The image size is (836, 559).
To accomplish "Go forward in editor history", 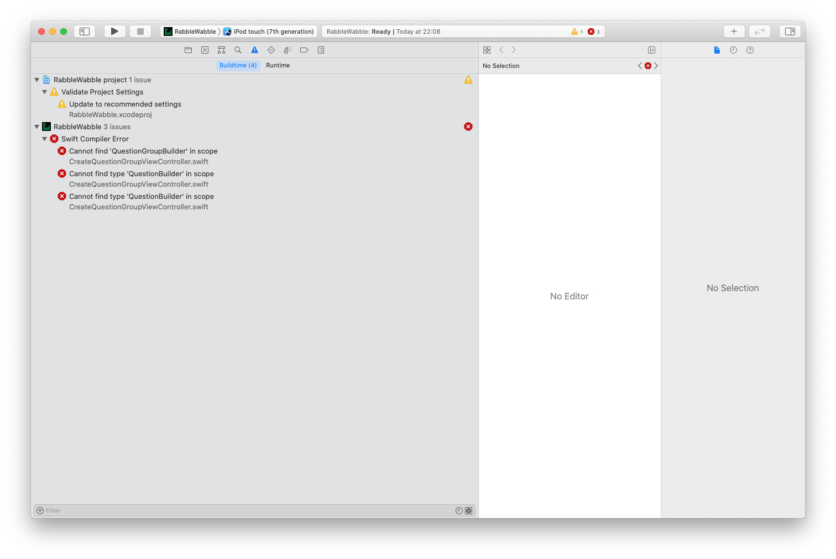I will click(x=514, y=50).
